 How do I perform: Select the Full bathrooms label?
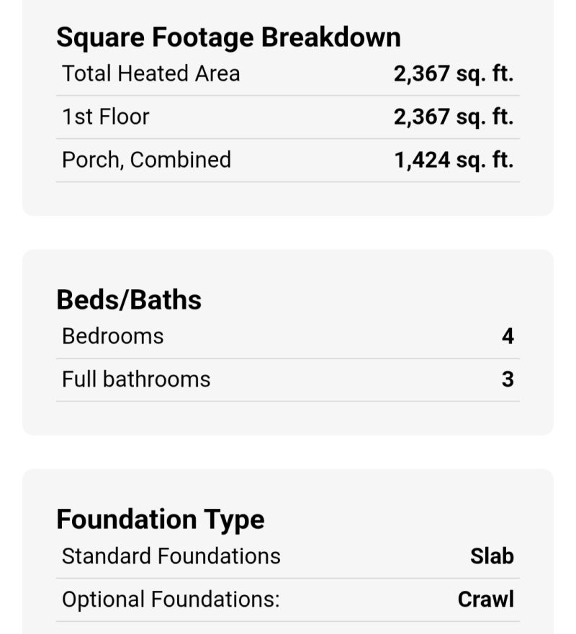tap(136, 379)
